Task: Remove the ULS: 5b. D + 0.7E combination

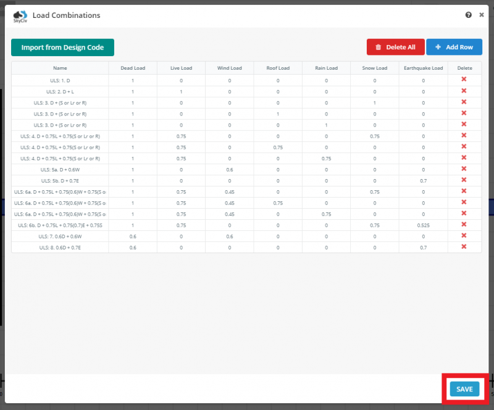Action: click(x=464, y=180)
